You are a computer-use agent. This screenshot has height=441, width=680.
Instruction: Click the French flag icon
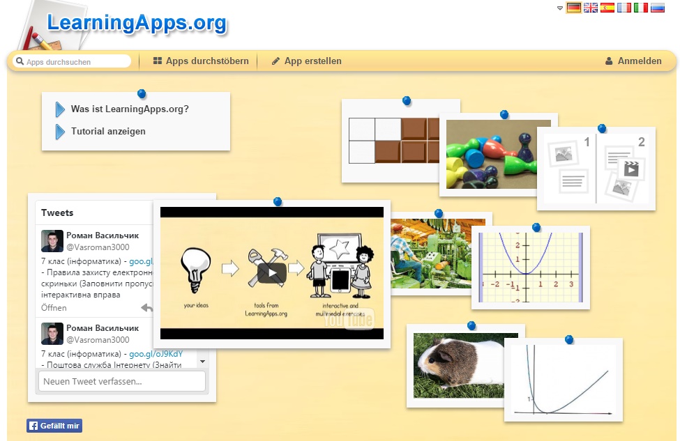[x=624, y=8]
